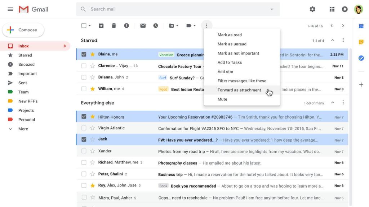Report selected messages as spam
The image size is (369, 207).
pyautogui.click(x=127, y=26)
